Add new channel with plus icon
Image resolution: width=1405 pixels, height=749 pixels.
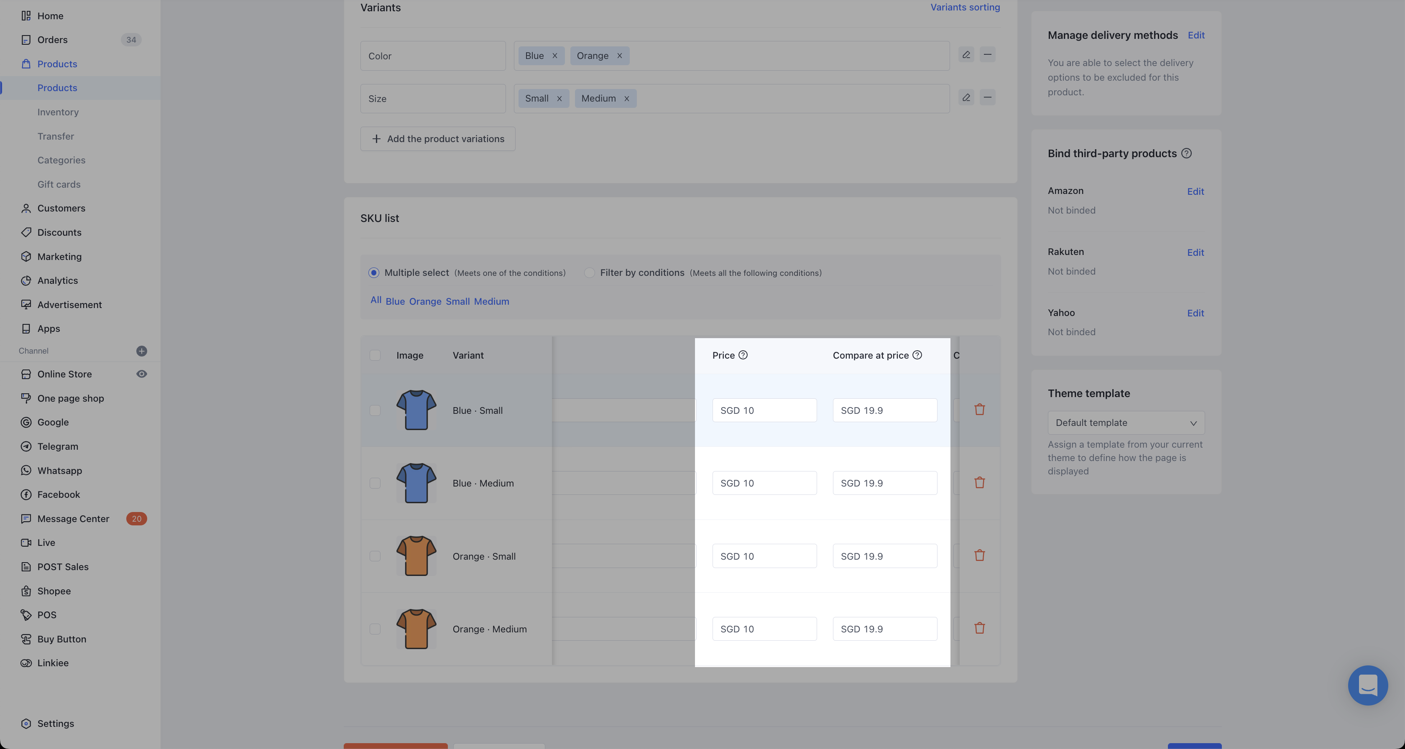pos(141,351)
